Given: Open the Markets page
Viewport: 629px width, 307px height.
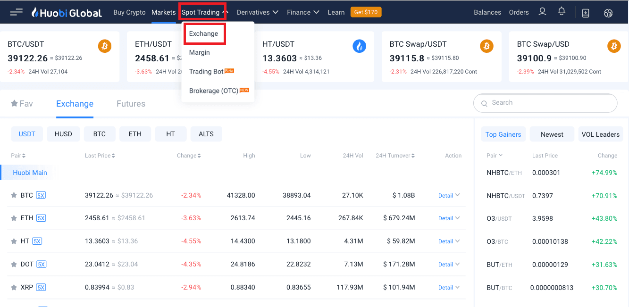Looking at the screenshot, I should coord(163,12).
